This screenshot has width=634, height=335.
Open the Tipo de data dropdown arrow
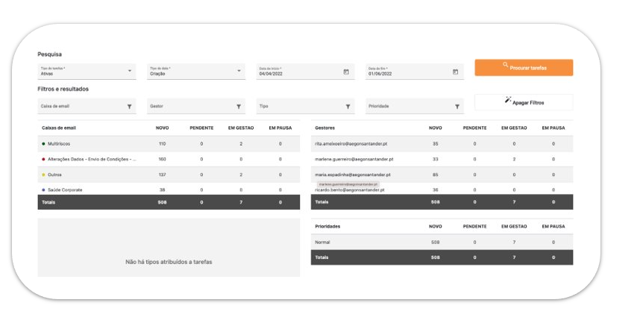click(x=239, y=72)
